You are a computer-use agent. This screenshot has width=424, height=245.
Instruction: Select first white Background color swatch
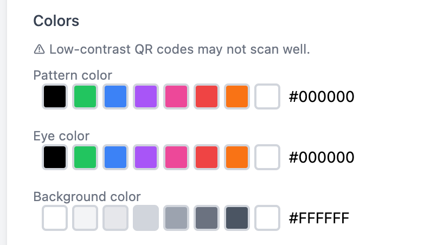tap(55, 218)
